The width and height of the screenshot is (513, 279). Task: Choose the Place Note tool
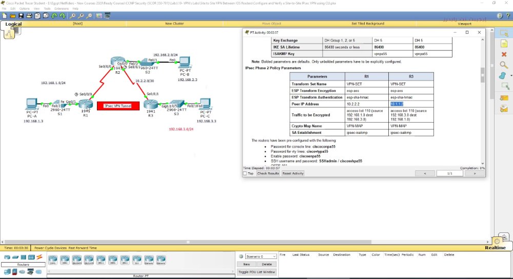(504, 44)
